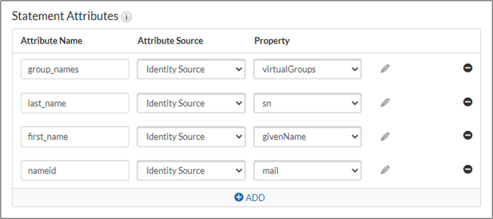Image resolution: width=493 pixels, height=219 pixels.
Task: Delete the nameid row using minus icon
Action: click(x=467, y=170)
